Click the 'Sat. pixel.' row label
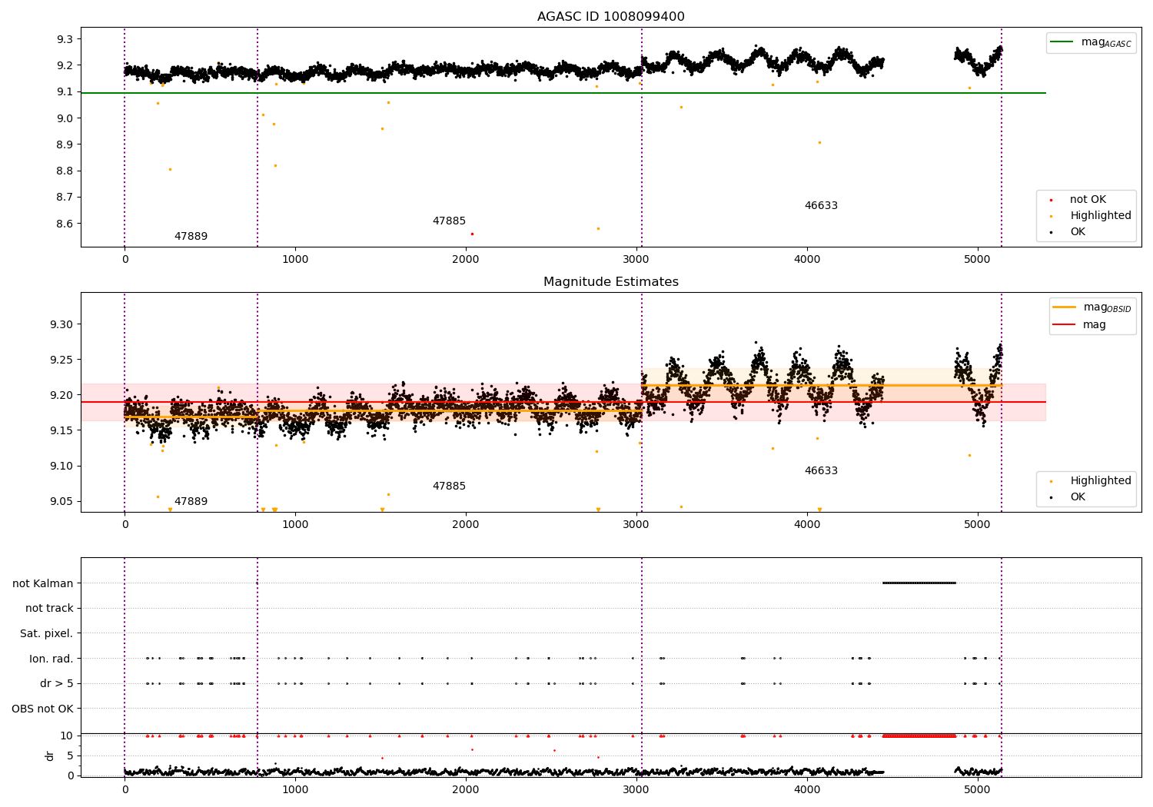Image resolution: width=1153 pixels, height=807 pixels. 47,634
